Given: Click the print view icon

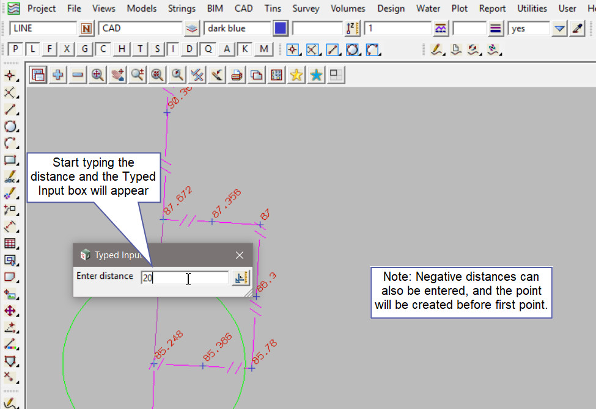Looking at the screenshot, I should click(x=237, y=75).
